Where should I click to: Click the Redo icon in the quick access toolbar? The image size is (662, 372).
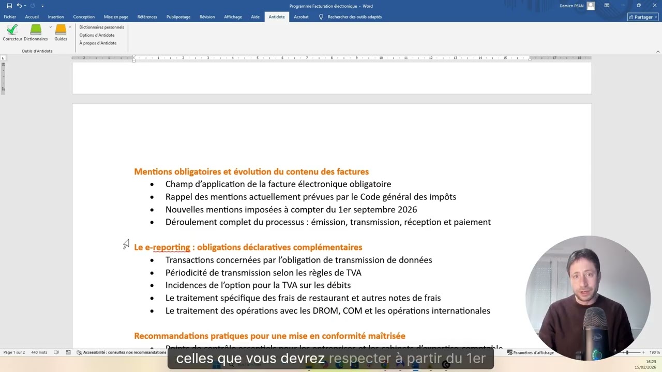32,6
